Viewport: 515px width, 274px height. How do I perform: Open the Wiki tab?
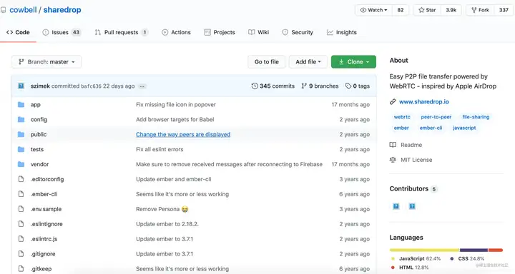pos(258,32)
